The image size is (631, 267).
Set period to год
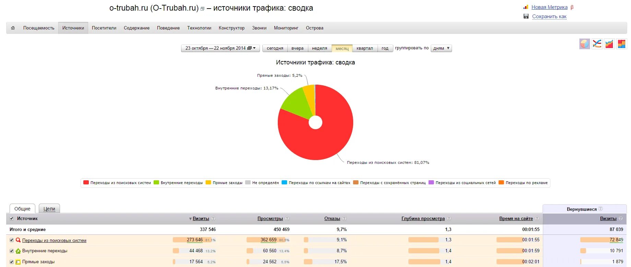tap(385, 48)
